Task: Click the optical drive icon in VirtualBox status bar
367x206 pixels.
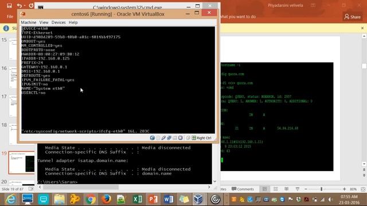Action: tap(158, 138)
